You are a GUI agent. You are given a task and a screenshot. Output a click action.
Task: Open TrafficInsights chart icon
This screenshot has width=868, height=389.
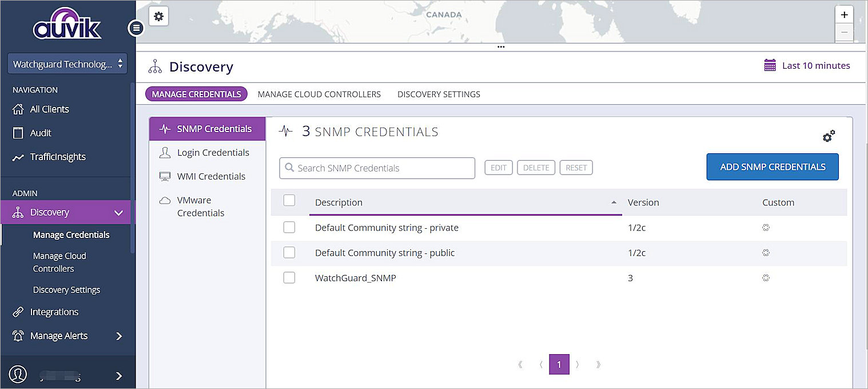[x=18, y=157]
